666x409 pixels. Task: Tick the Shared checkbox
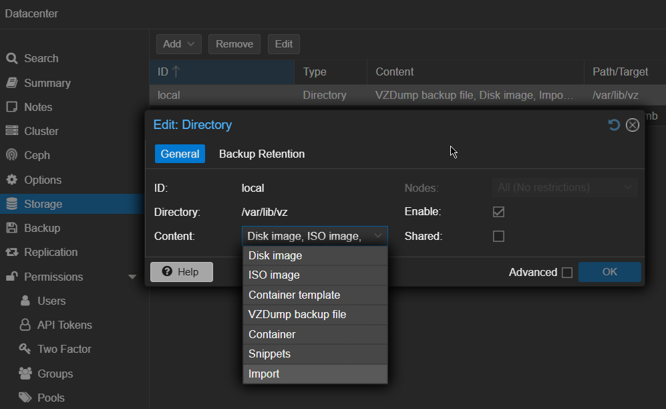498,236
